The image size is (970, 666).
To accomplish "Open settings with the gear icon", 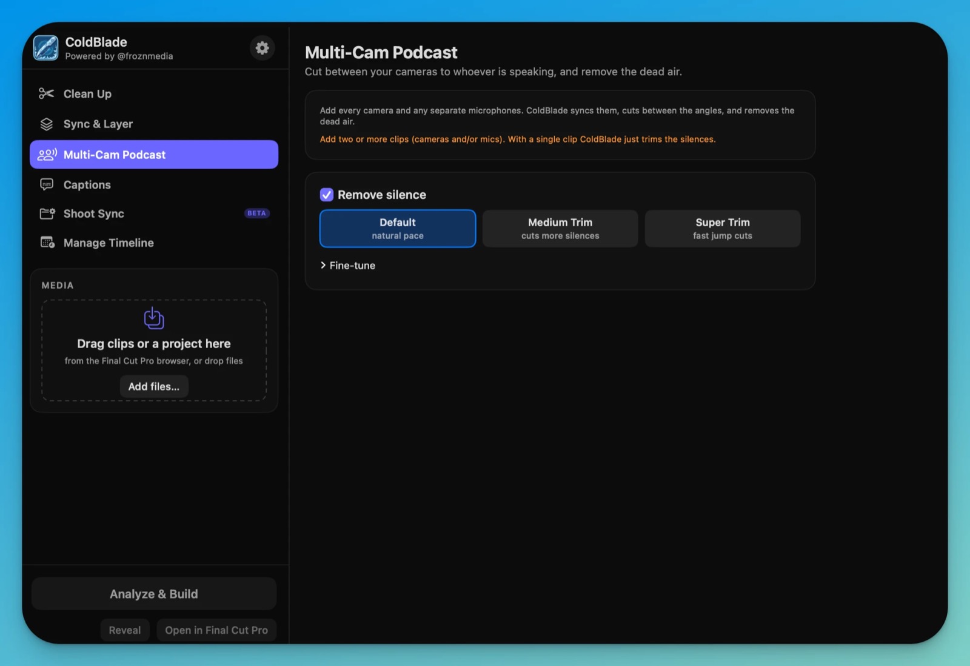I will (x=262, y=48).
